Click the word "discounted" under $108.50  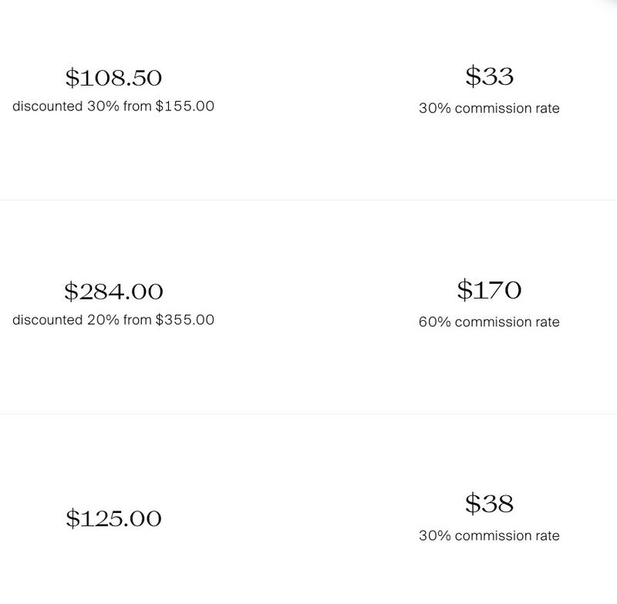pos(47,106)
